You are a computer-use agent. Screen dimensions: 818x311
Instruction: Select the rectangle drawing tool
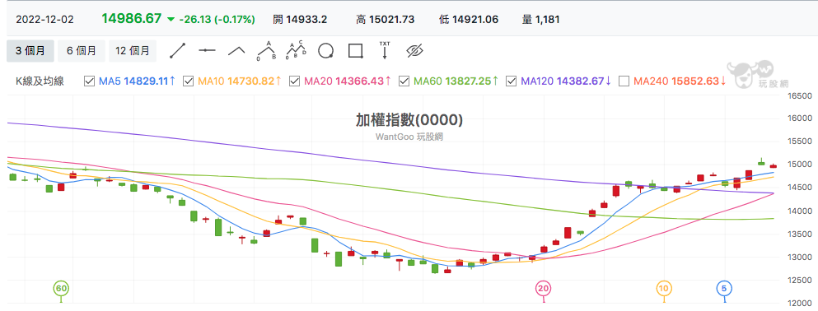tap(355, 50)
